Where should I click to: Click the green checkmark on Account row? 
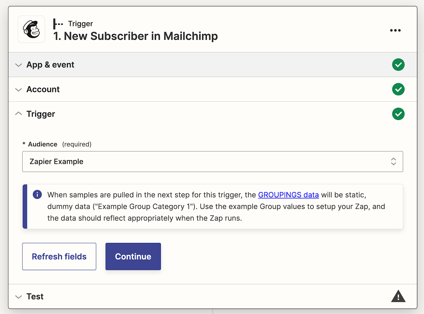coord(398,89)
